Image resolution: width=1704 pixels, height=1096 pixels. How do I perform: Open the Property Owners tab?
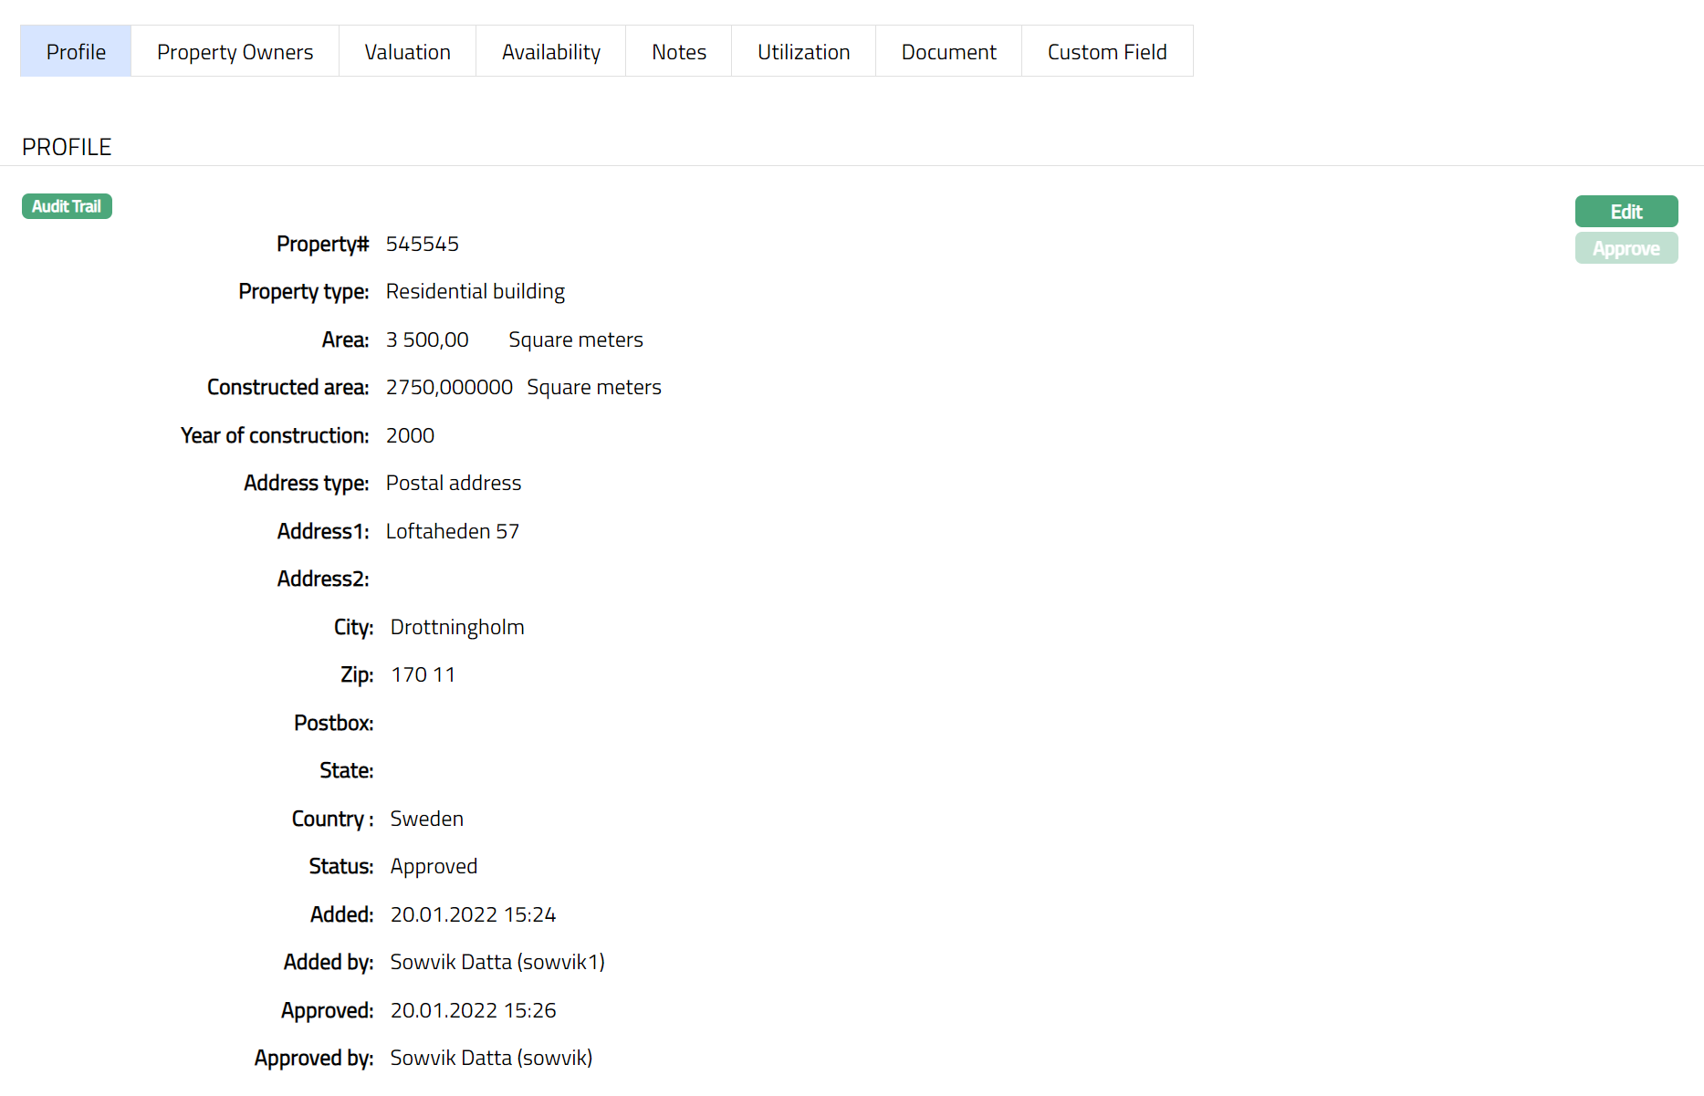pos(235,52)
